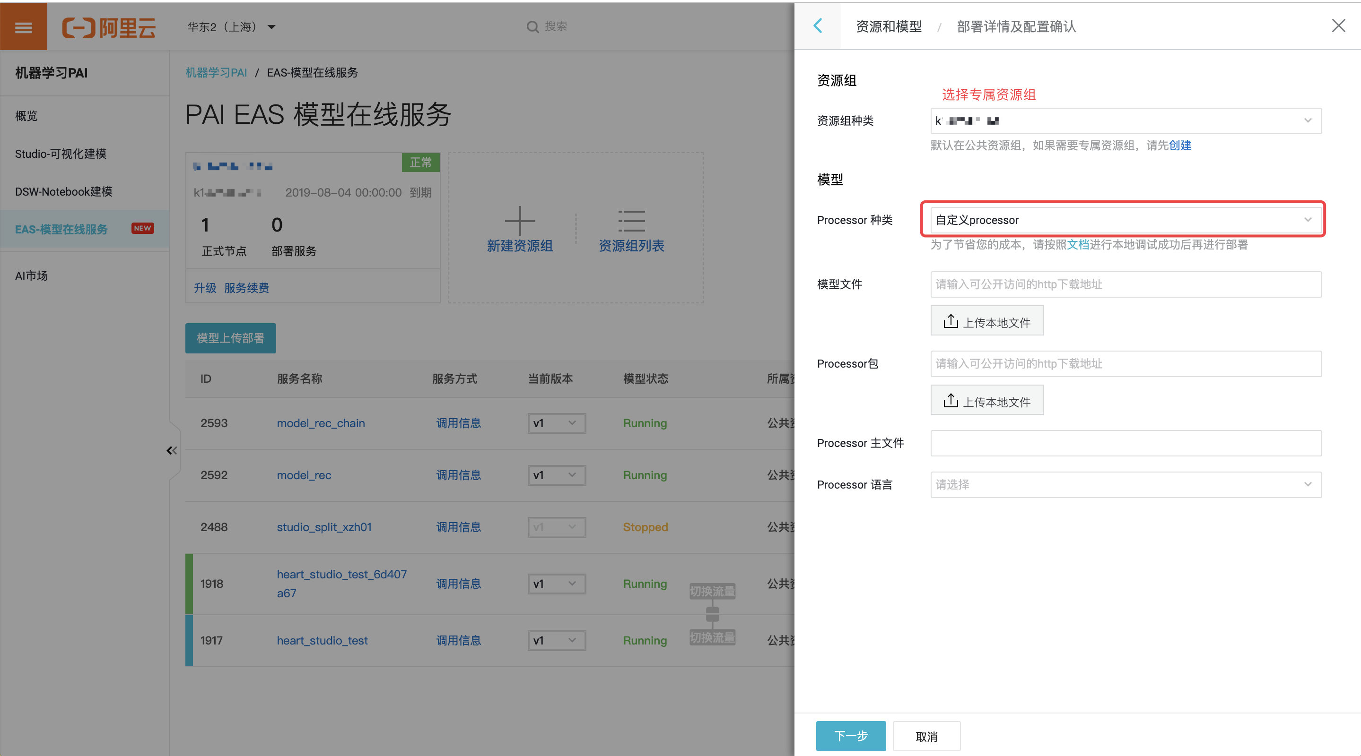Click the 模型上传部署 button

[230, 338]
